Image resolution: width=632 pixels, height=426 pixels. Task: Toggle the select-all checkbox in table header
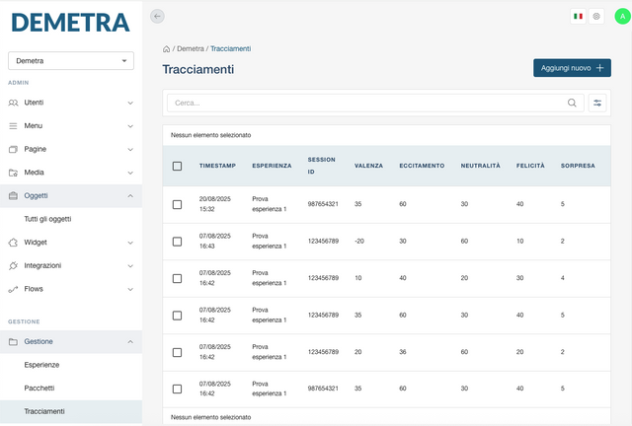pos(178,166)
